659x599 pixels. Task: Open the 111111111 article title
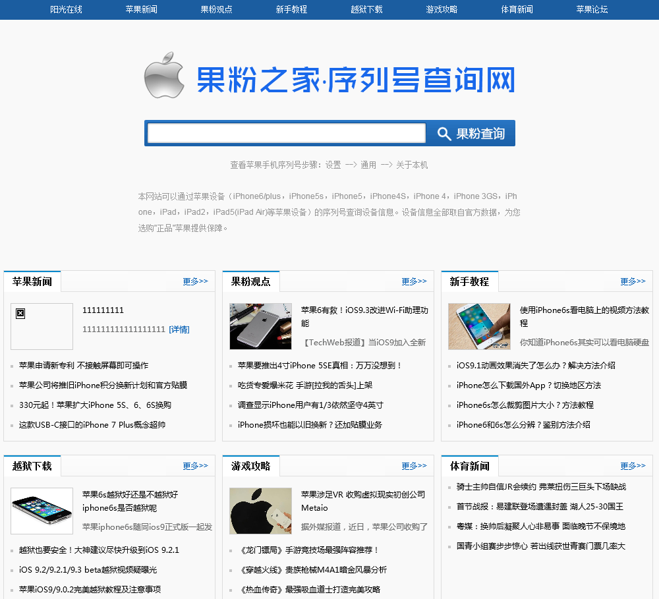(x=103, y=310)
